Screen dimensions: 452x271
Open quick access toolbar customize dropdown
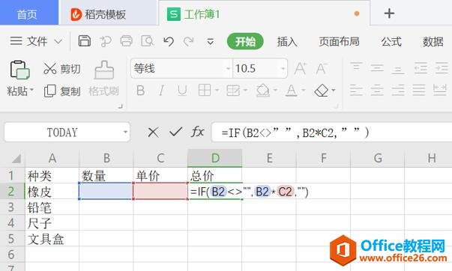pyautogui.click(x=211, y=42)
